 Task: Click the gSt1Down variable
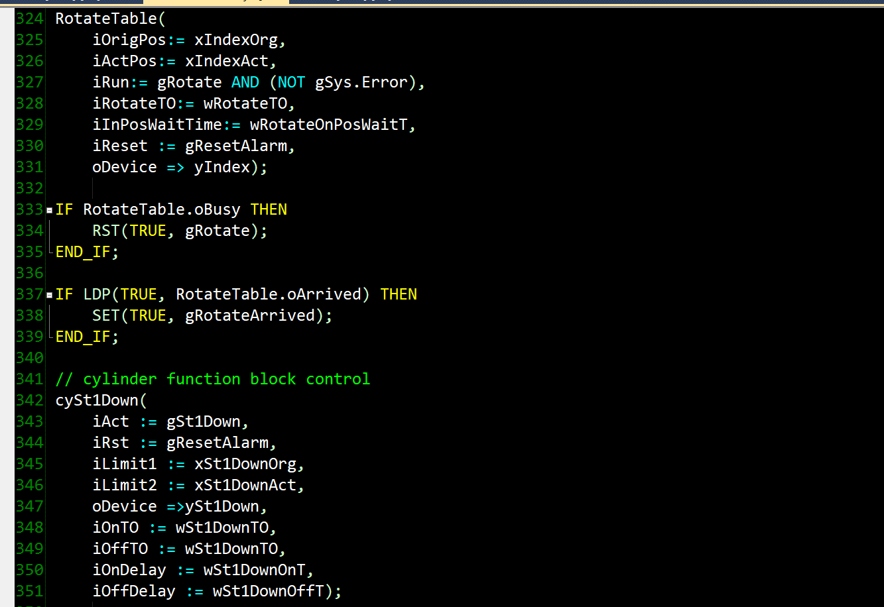click(x=203, y=421)
